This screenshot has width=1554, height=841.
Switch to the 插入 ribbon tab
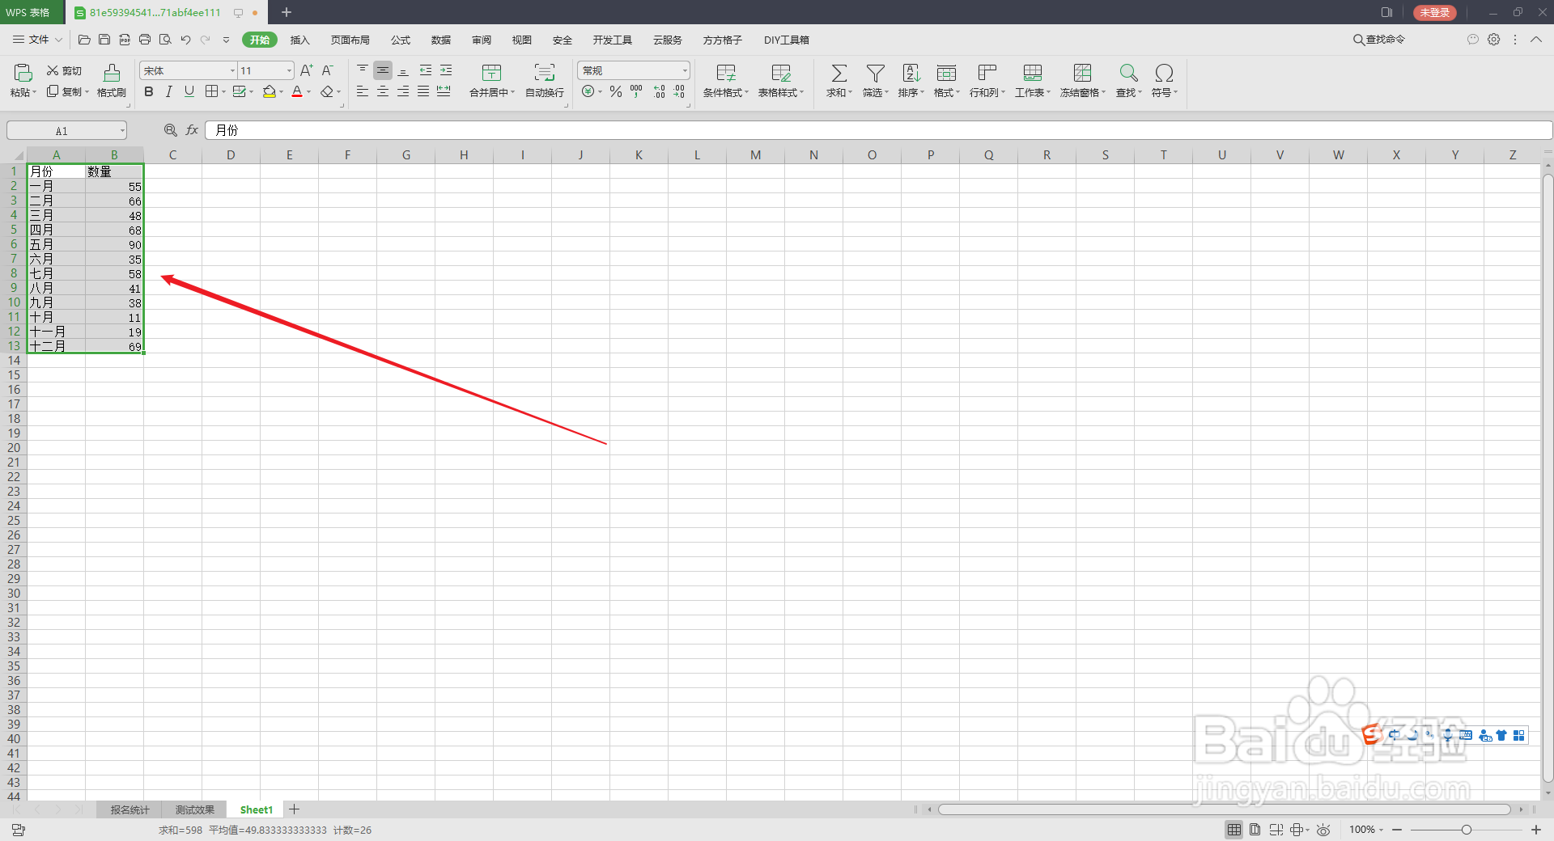click(x=300, y=40)
